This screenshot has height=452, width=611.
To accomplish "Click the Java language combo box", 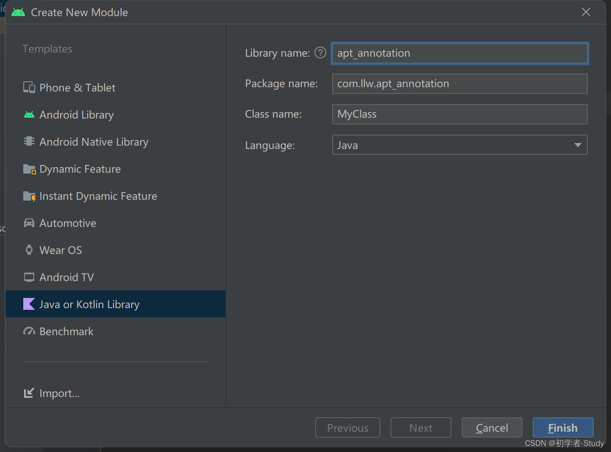I will (460, 145).
